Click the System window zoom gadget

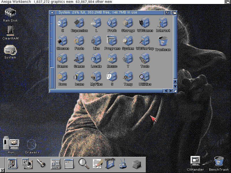click(x=167, y=13)
